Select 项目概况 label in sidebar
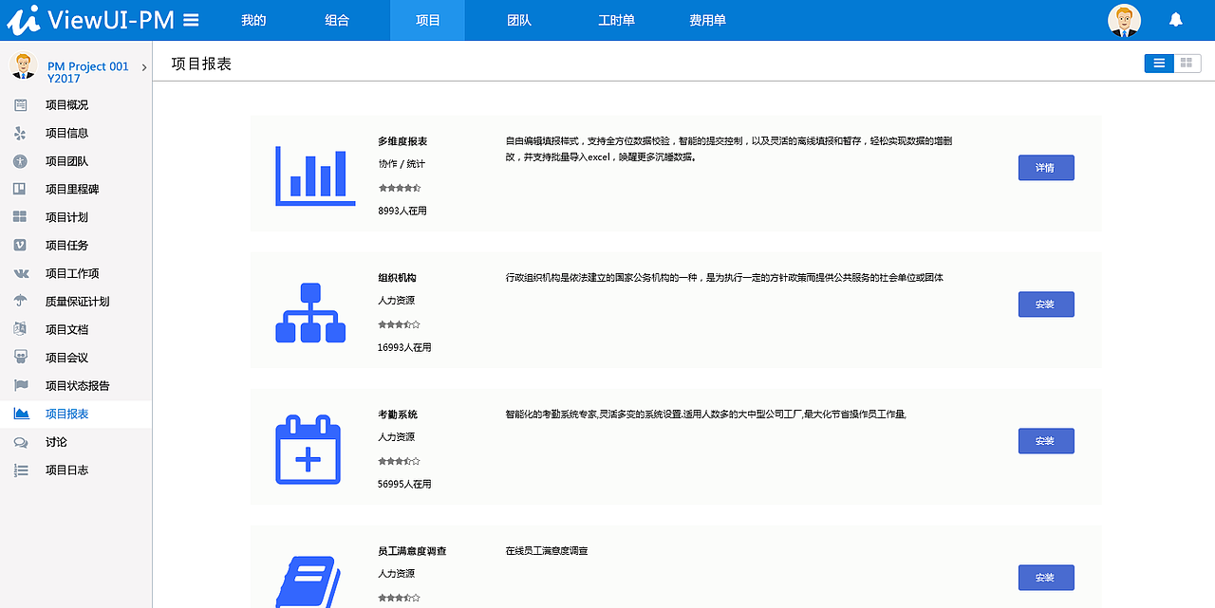Screen dimensions: 1215x608 coord(66,105)
